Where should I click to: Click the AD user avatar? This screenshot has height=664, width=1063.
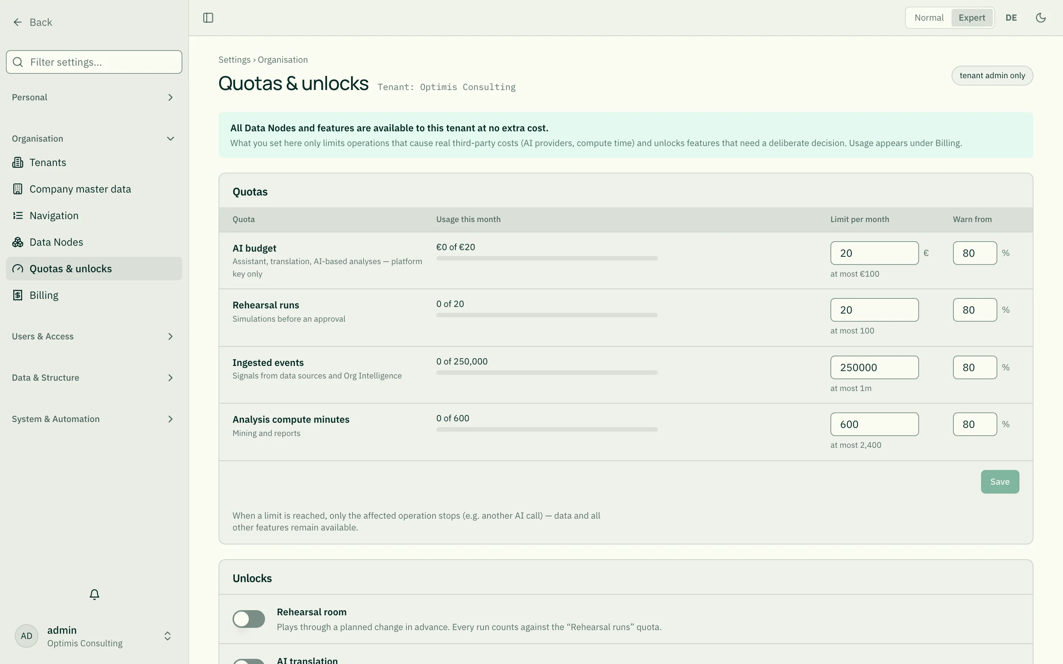pyautogui.click(x=26, y=636)
